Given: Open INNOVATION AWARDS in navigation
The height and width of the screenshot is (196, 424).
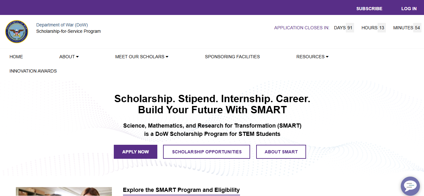Looking at the screenshot, I should coord(33,71).
